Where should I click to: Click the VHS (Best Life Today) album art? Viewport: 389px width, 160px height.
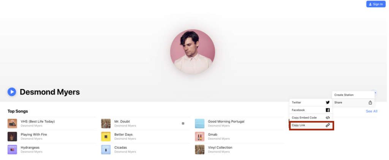[12, 123]
